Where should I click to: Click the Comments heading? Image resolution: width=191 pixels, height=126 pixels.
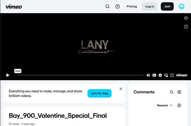[144, 92]
